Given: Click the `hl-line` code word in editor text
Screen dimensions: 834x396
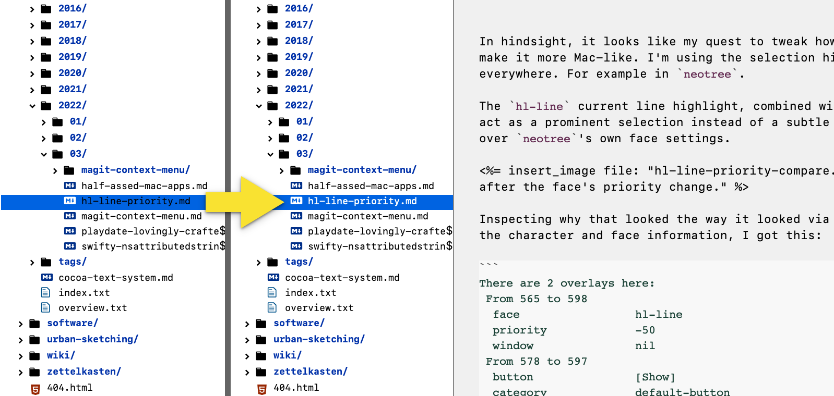Looking at the screenshot, I should (539, 106).
